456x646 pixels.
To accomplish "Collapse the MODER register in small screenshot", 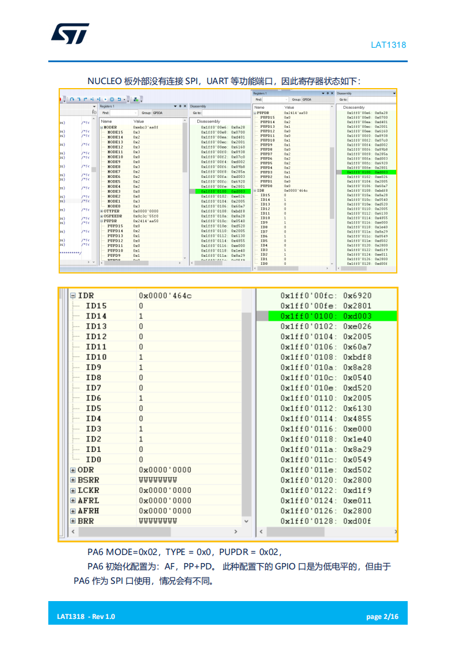I will (101, 127).
